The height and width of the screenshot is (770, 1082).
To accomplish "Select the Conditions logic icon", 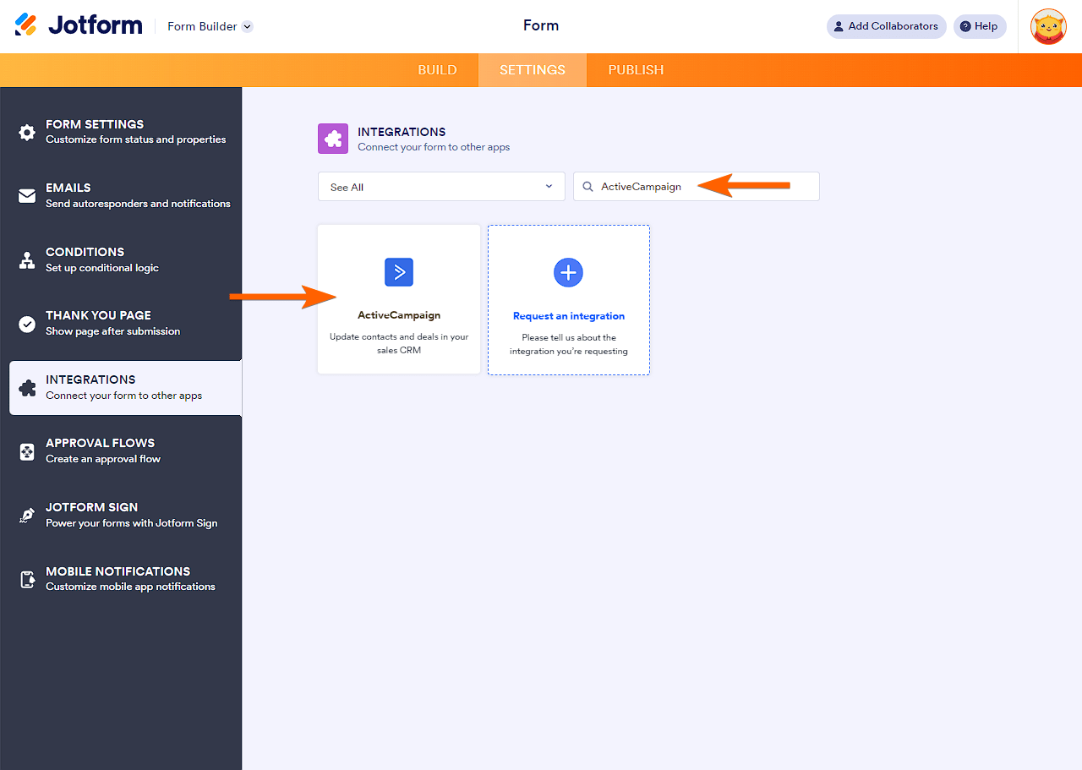I will (27, 260).
